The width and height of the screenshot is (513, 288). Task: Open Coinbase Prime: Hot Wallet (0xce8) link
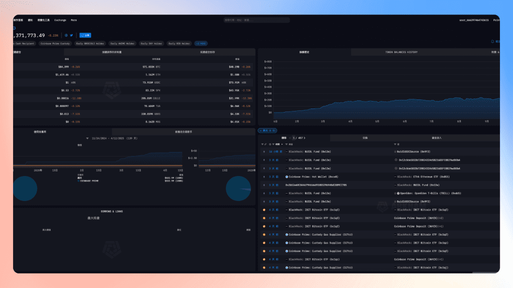tap(314, 177)
